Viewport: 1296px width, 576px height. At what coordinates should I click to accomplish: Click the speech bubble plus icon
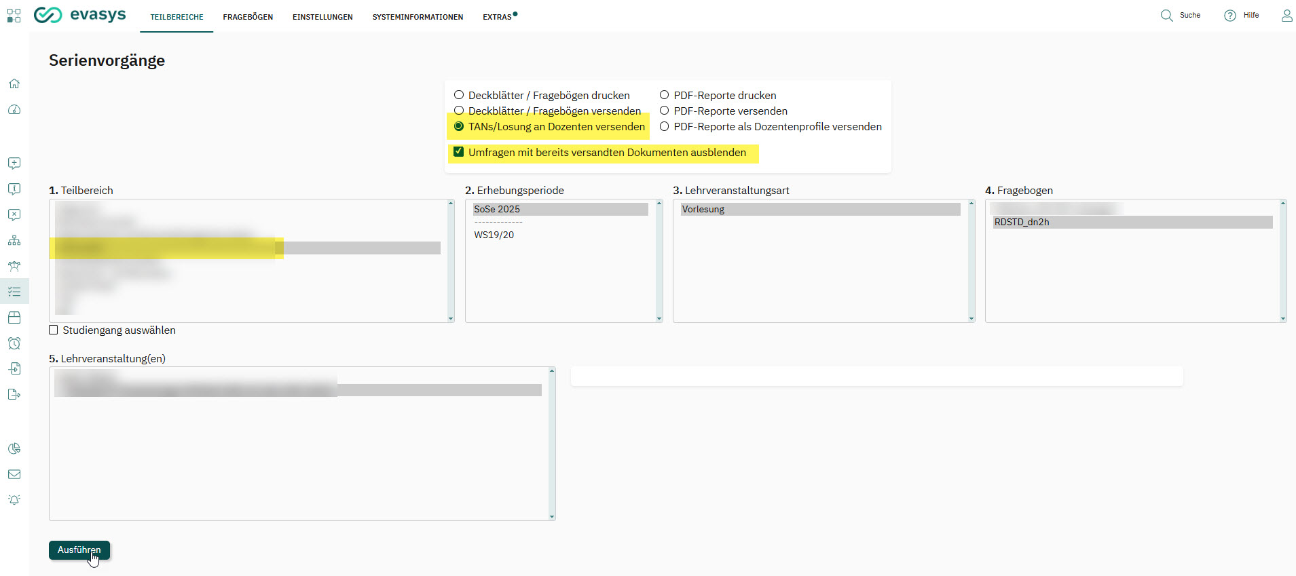pyautogui.click(x=14, y=164)
